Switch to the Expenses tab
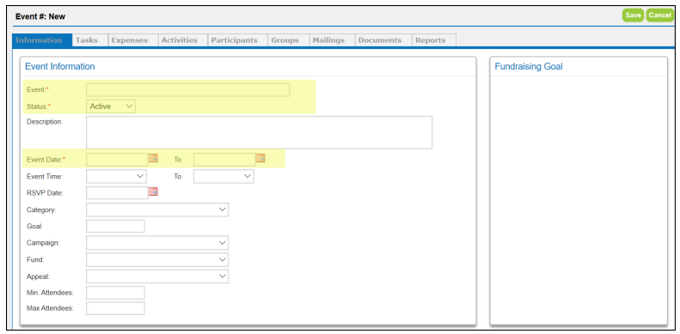The image size is (680, 334). 132,40
